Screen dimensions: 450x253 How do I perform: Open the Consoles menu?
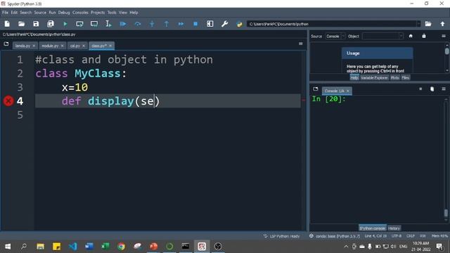(x=80, y=13)
